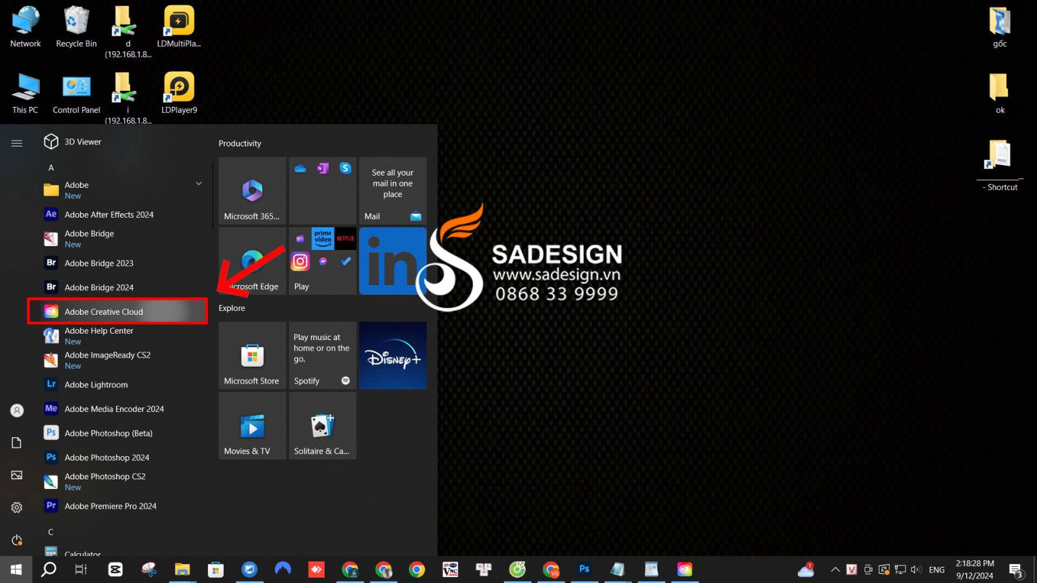1037x583 pixels.
Task: Open the Movies & TV tile
Action: pos(252,425)
